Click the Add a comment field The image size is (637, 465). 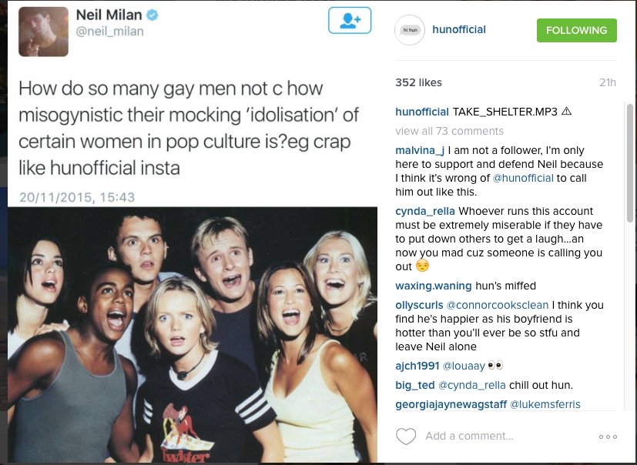[x=469, y=437]
